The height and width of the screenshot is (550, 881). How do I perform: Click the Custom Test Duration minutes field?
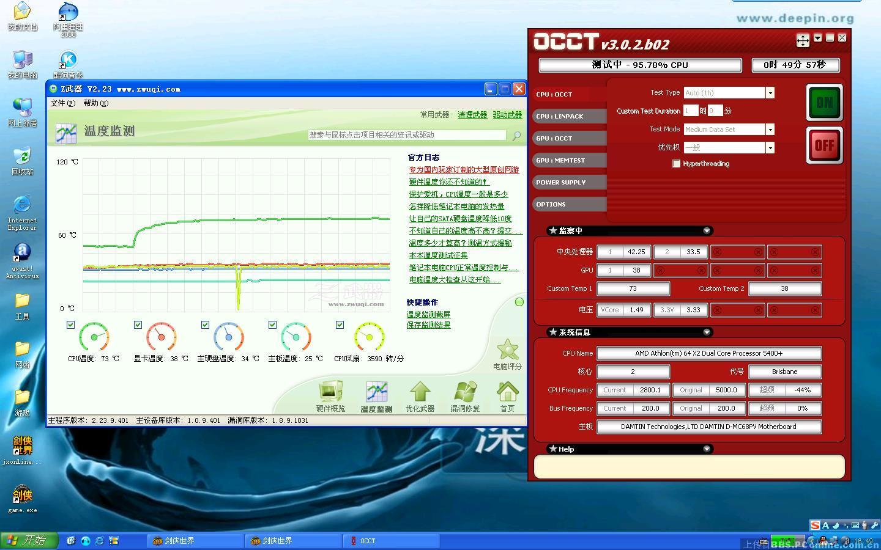click(x=715, y=111)
